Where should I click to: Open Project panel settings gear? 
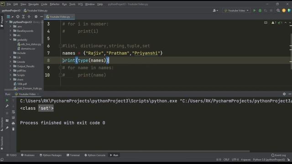pos(36,17)
